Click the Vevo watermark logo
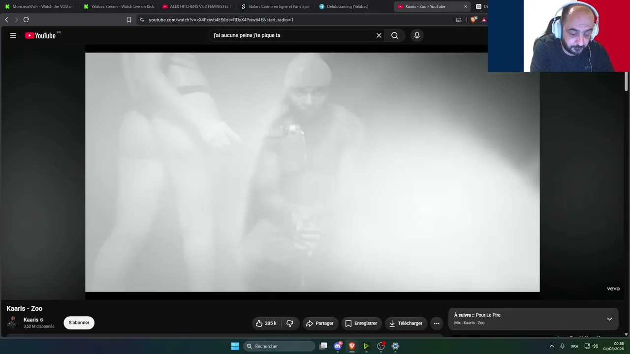The width and height of the screenshot is (630, 354). click(x=613, y=289)
